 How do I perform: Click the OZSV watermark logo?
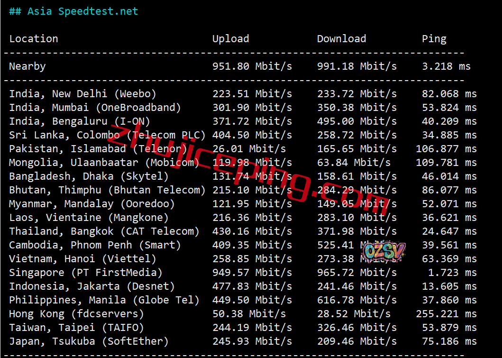click(385, 252)
